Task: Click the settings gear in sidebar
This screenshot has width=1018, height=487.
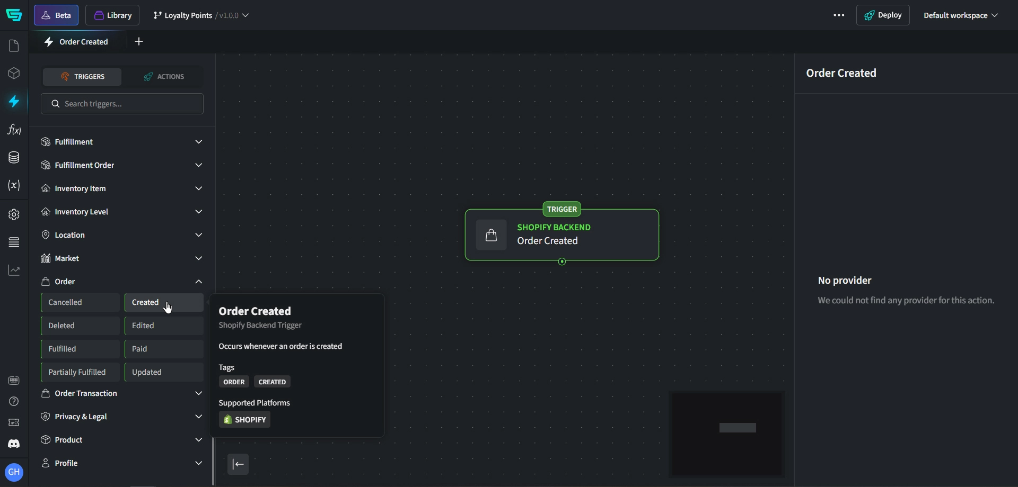Action: tap(14, 214)
